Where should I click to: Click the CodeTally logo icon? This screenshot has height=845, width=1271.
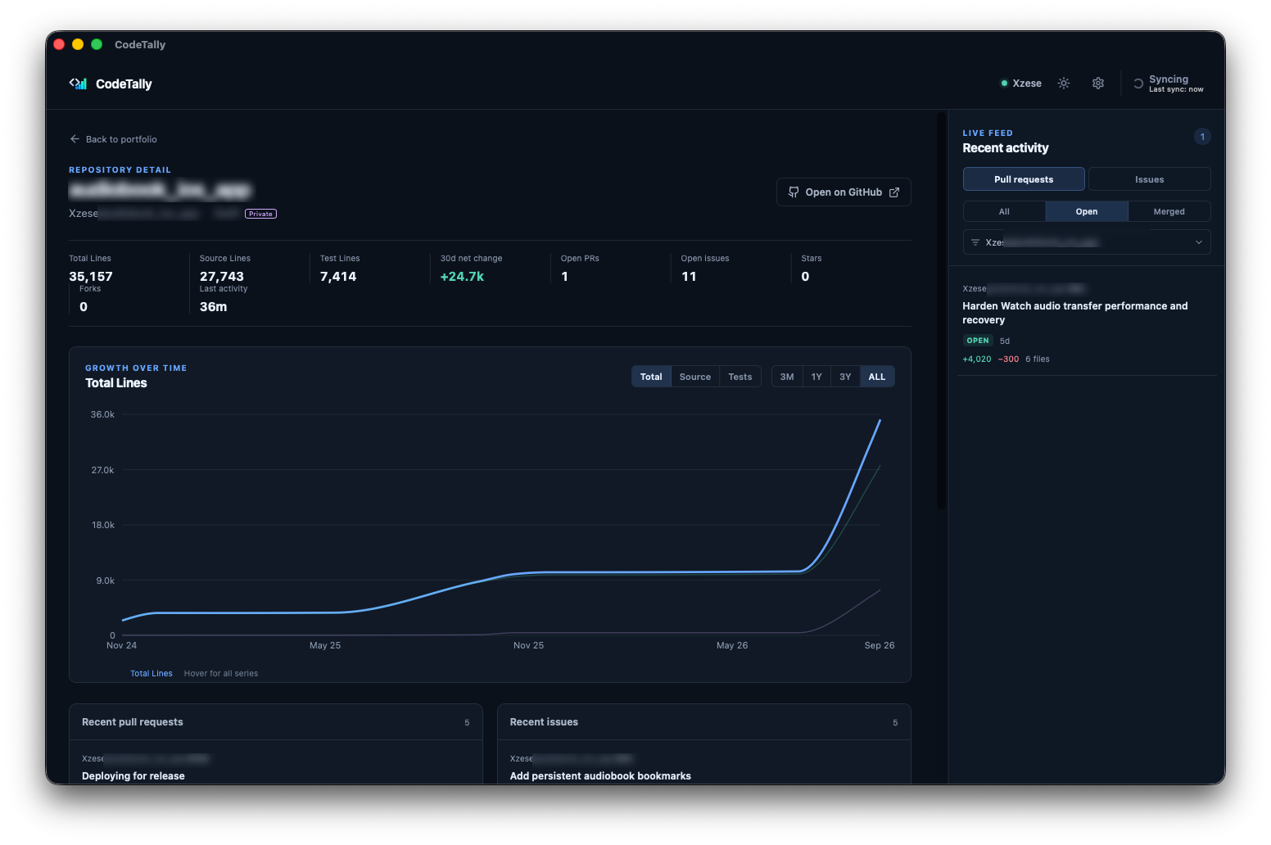(x=79, y=84)
